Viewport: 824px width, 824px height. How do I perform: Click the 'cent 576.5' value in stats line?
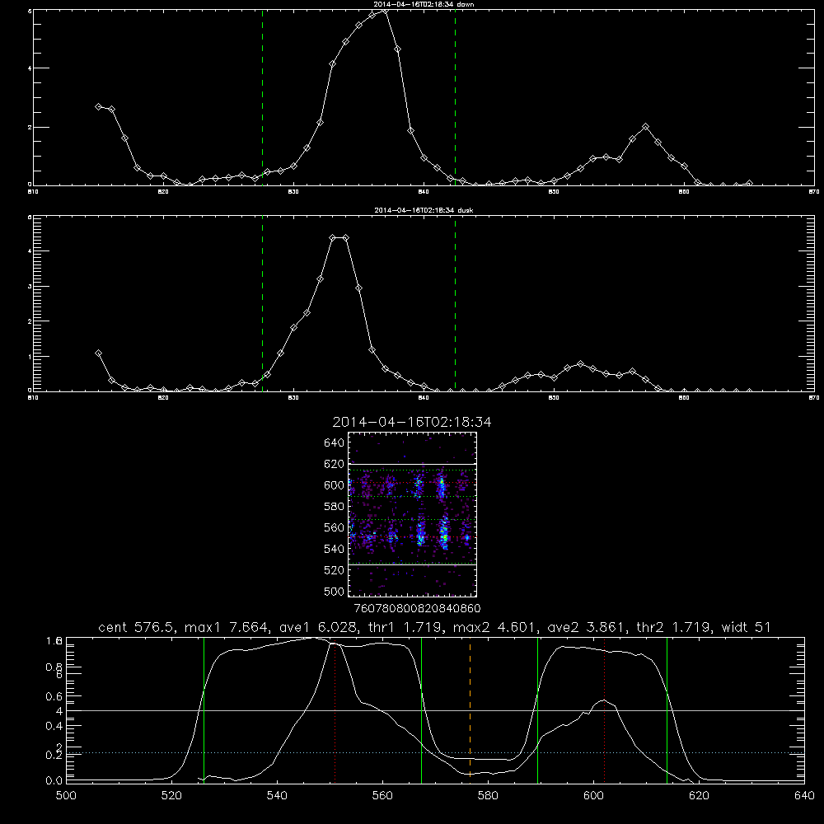click(x=137, y=627)
